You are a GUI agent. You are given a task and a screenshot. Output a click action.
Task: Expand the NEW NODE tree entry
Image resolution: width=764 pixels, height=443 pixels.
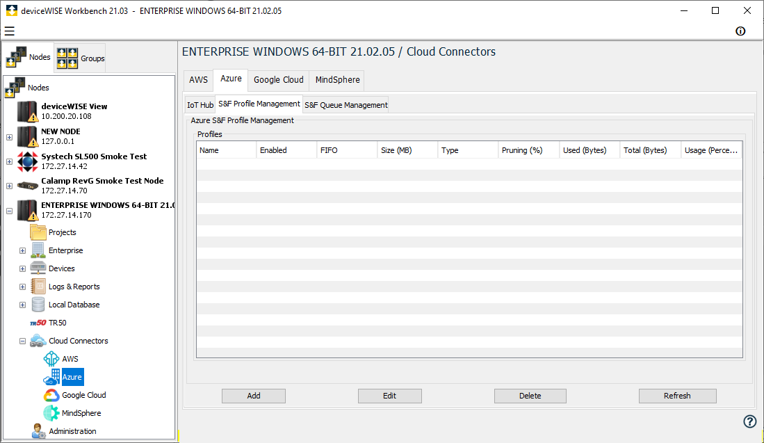click(9, 137)
